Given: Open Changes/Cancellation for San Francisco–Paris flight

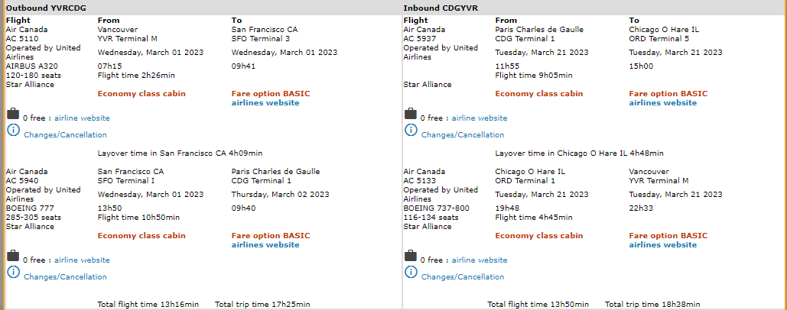Looking at the screenshot, I should pyautogui.click(x=66, y=277).
